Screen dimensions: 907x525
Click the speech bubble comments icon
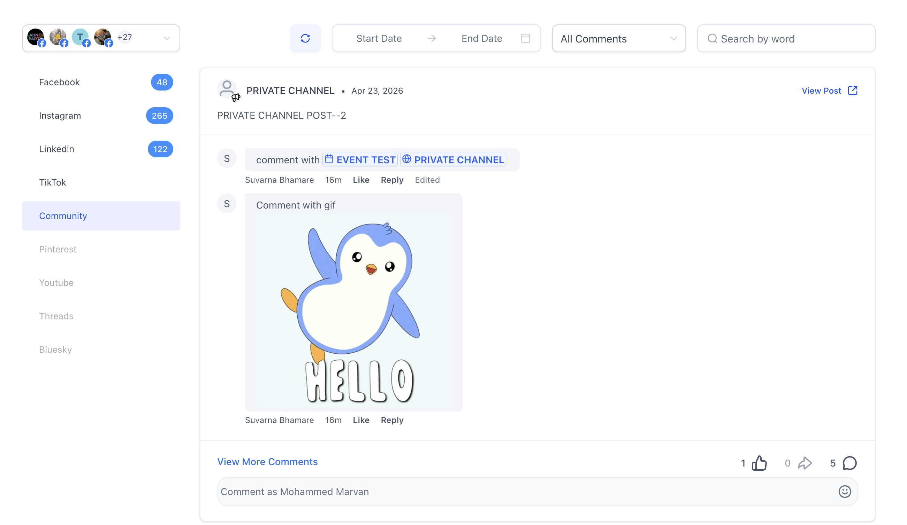(x=850, y=463)
